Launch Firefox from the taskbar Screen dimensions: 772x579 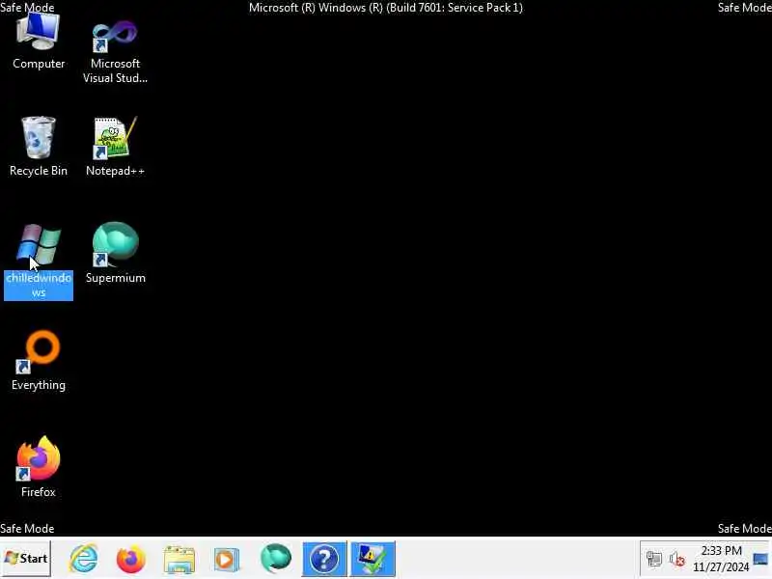click(x=131, y=559)
